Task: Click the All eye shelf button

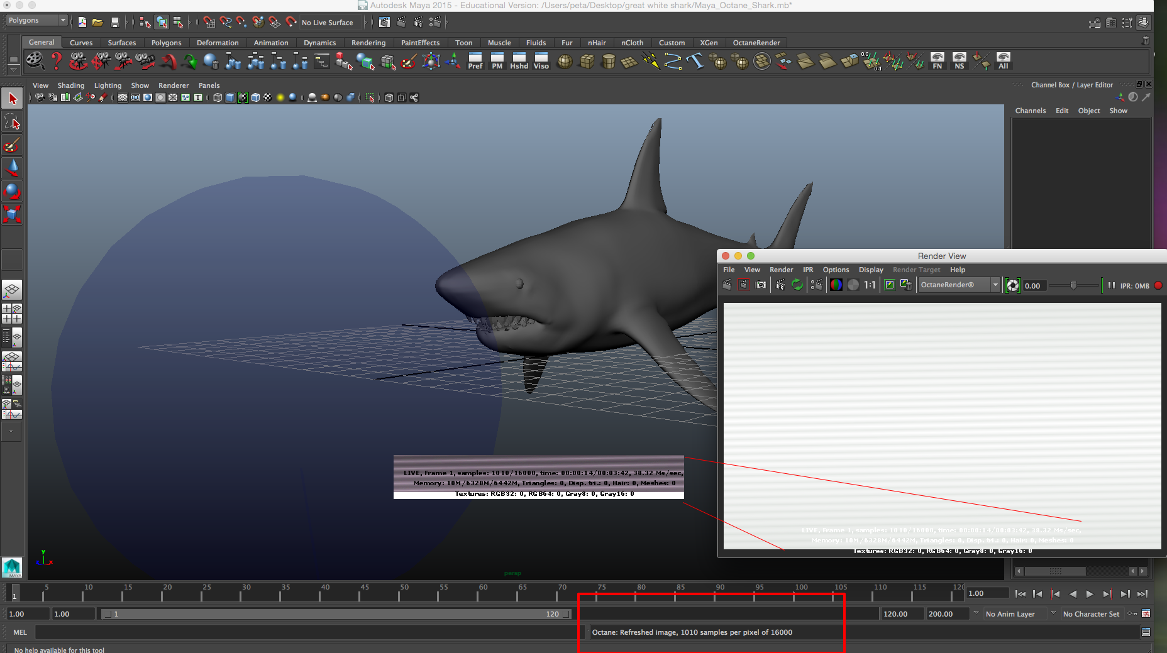Action: pyautogui.click(x=1004, y=61)
